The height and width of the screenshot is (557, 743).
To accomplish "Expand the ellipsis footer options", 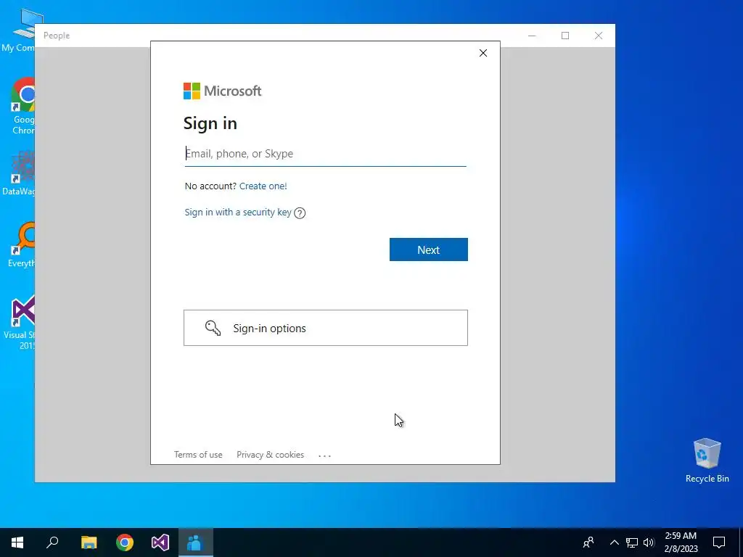I will [324, 455].
